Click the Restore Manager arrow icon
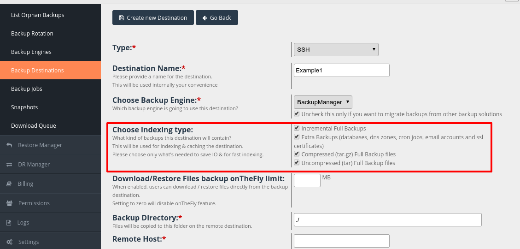 9,145
